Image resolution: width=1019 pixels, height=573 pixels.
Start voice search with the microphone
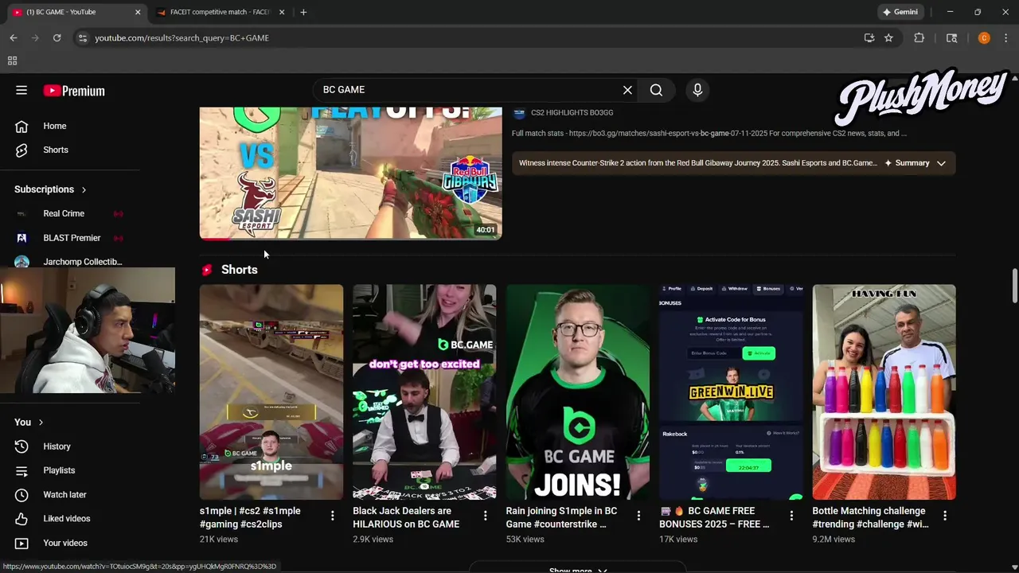coord(697,90)
